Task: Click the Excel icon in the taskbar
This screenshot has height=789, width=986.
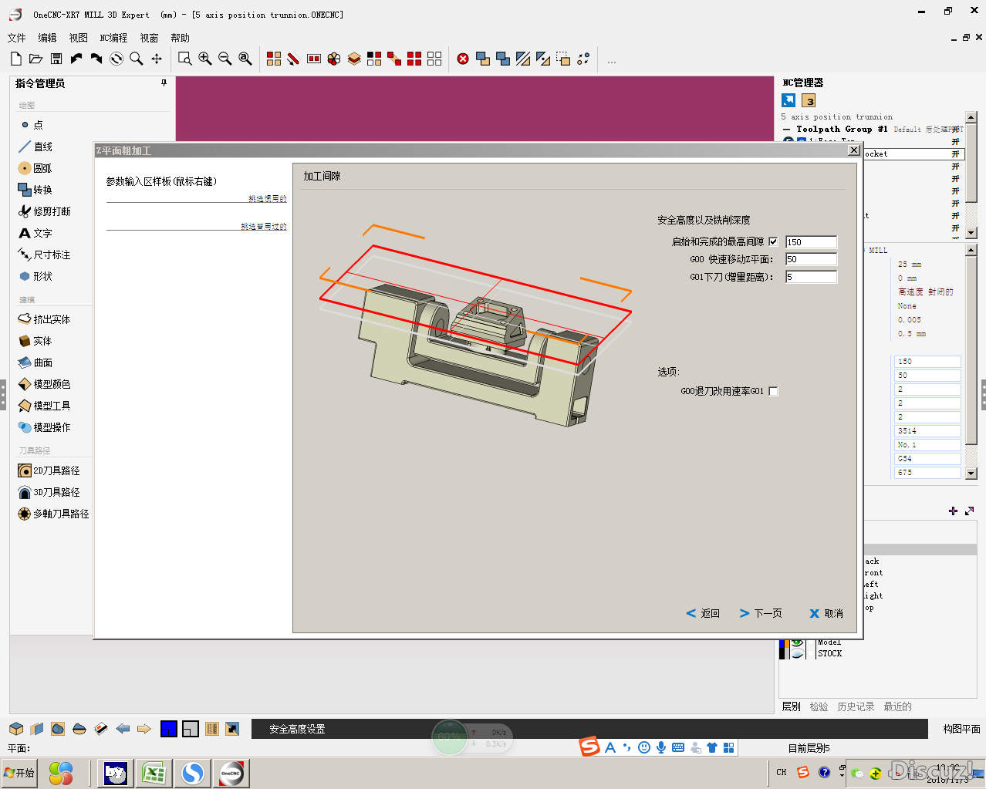Action: [x=154, y=773]
